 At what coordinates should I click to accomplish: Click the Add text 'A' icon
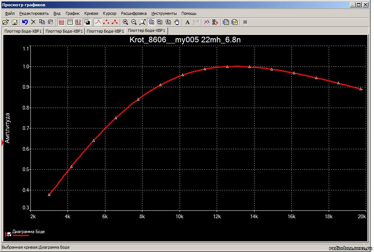tap(187, 22)
